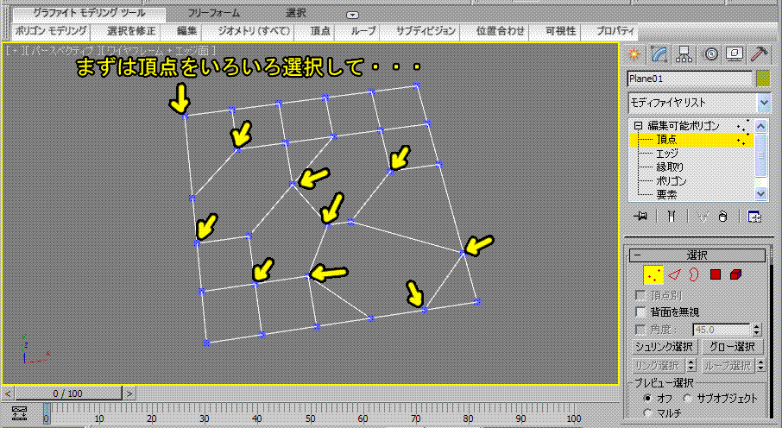Select the Polygon red square icon
This screenshot has width=782, height=428.
(716, 274)
